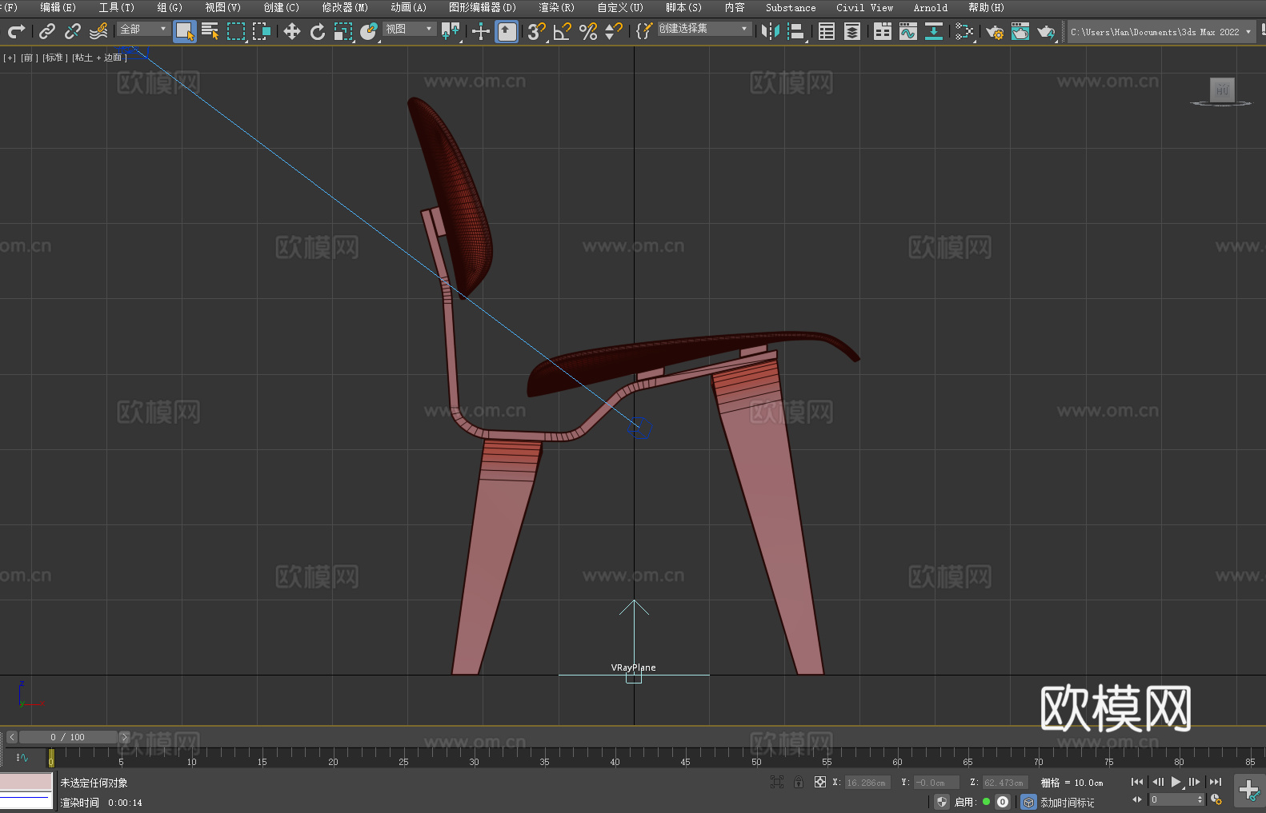Viewport: 1266px width, 813px height.
Task: Toggle keyboard shortcut override button
Action: (x=507, y=31)
